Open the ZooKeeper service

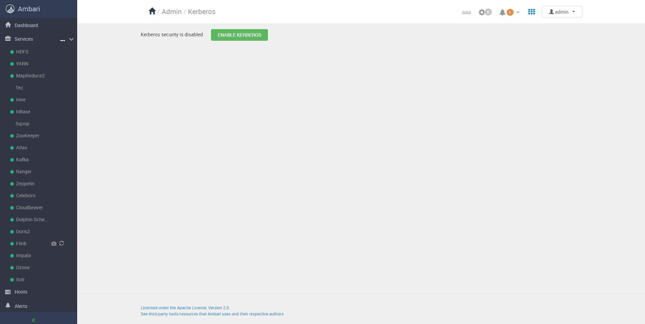(28, 136)
